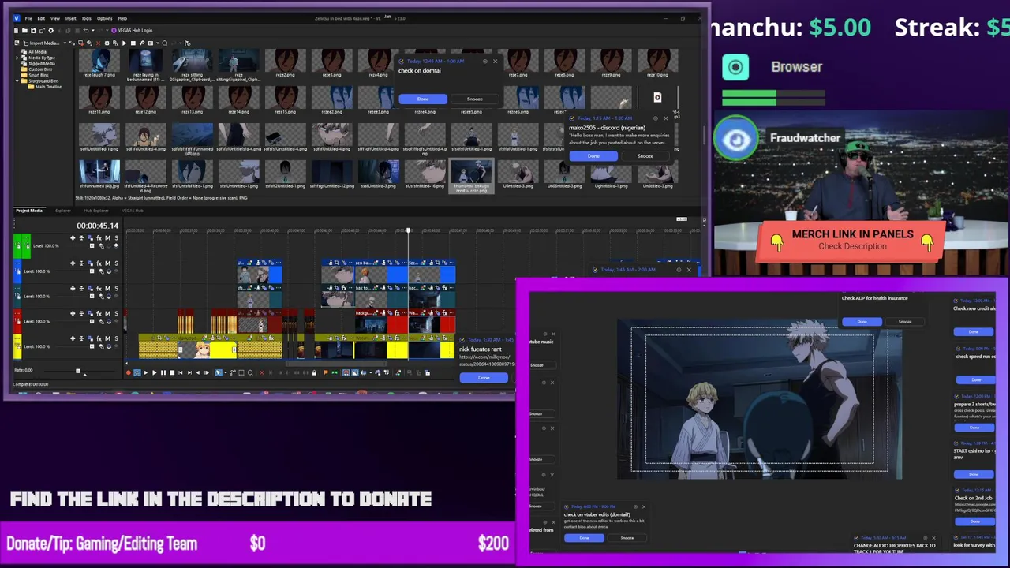Select the Normal edit tool
Image resolution: width=1010 pixels, height=568 pixels.
219,372
